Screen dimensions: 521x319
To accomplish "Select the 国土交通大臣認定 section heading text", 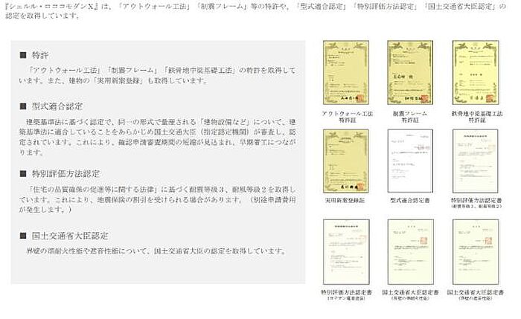I will [65, 236].
